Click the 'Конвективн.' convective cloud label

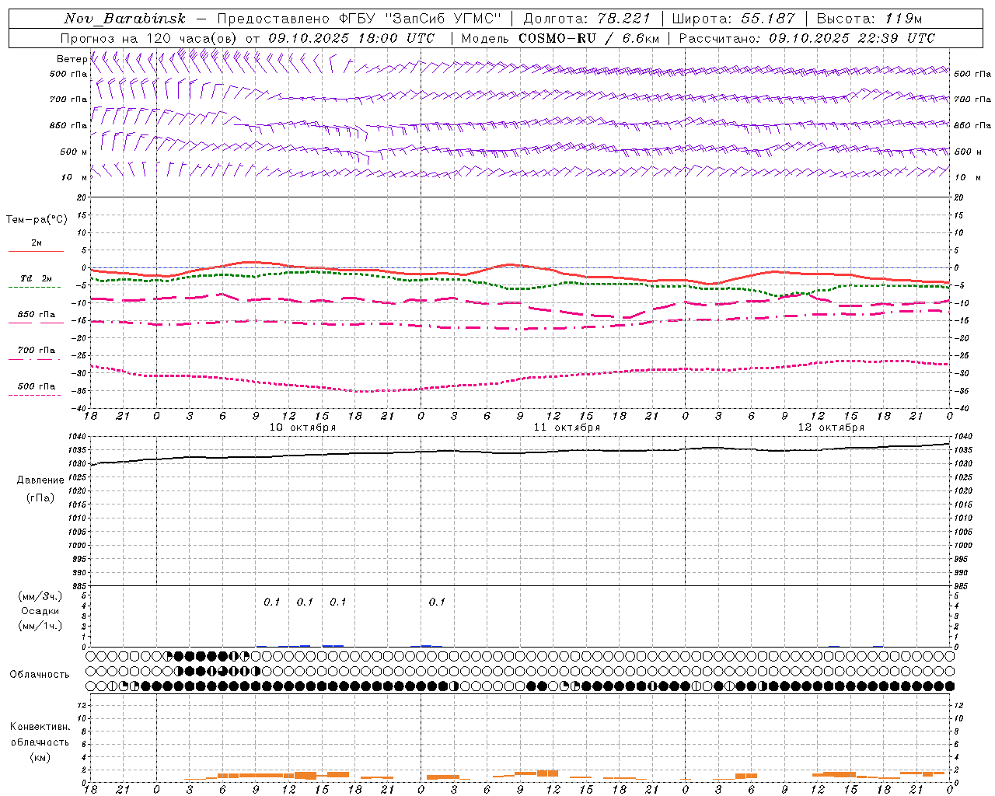pos(40,727)
